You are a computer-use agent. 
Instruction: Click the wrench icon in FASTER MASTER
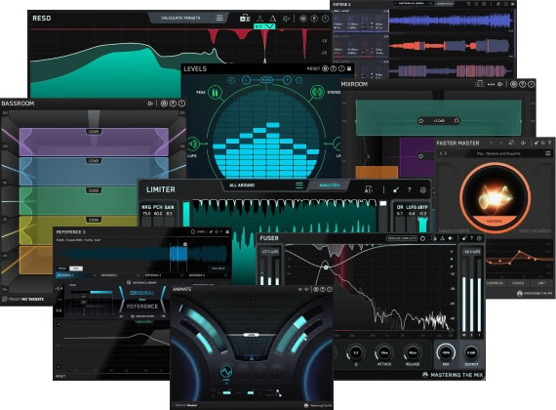tap(536, 143)
